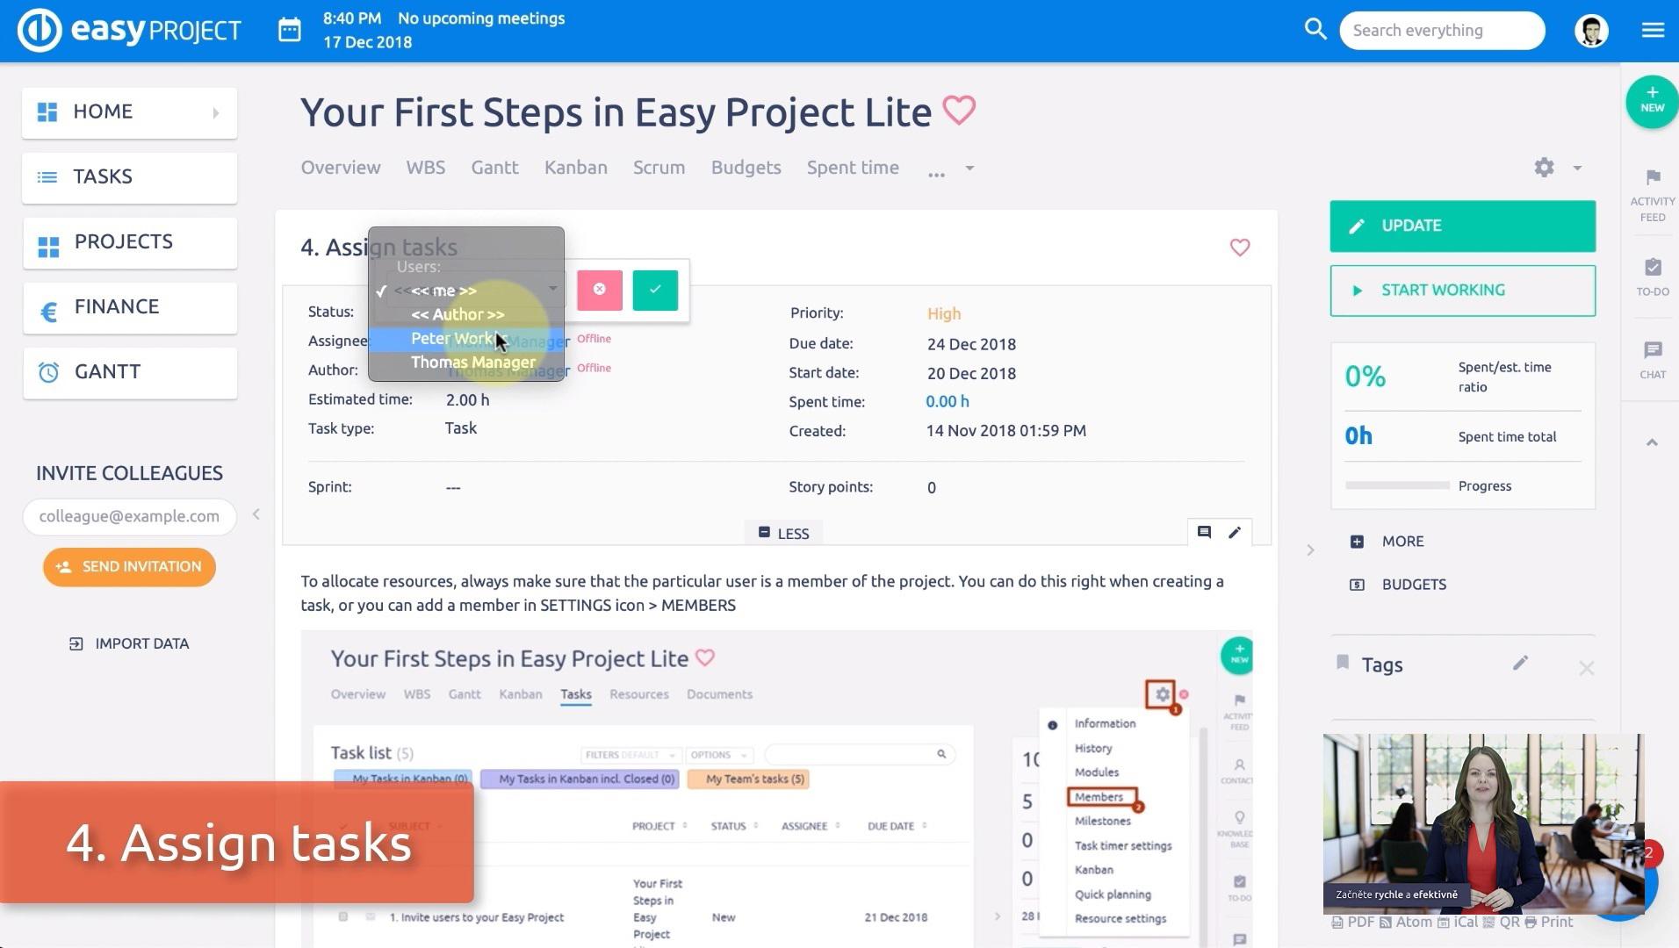Toggle favorite heart on the task card
The image size is (1679, 948).
point(1239,248)
